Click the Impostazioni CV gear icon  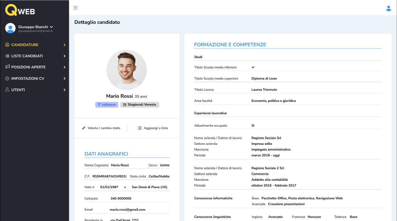(7, 78)
